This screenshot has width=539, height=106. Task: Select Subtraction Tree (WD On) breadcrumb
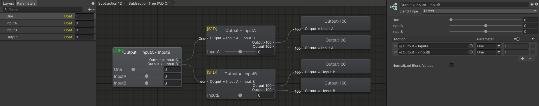point(150,3)
